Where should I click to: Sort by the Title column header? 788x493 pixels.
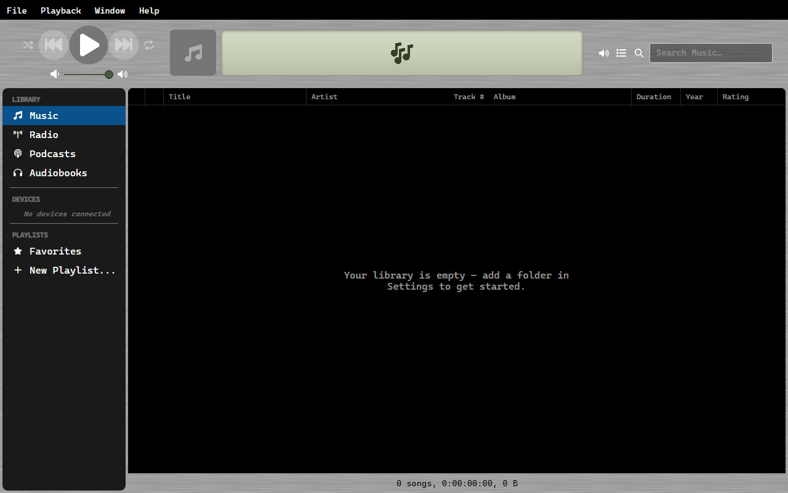tap(235, 97)
